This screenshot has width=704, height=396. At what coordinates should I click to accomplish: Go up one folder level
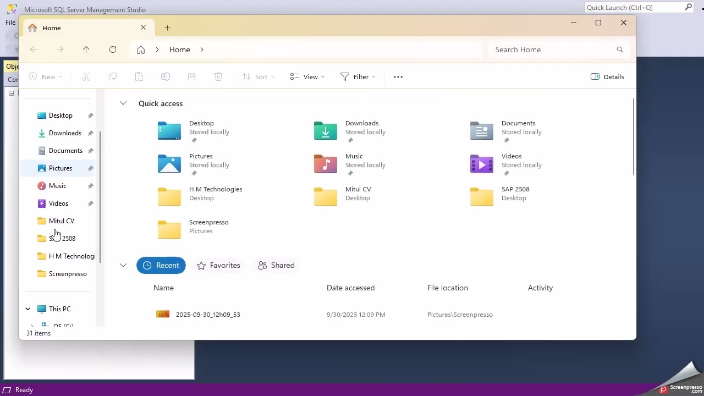point(86,50)
